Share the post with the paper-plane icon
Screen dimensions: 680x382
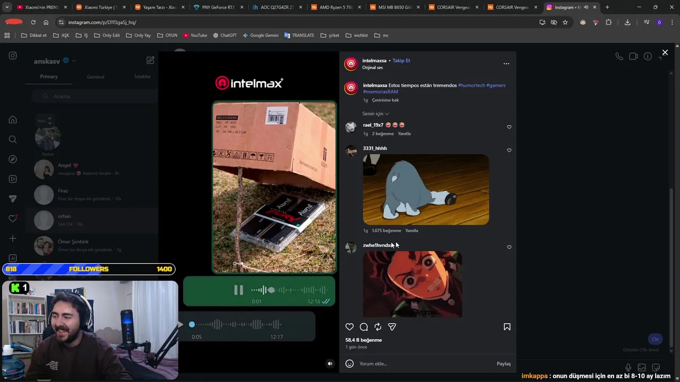click(x=392, y=327)
